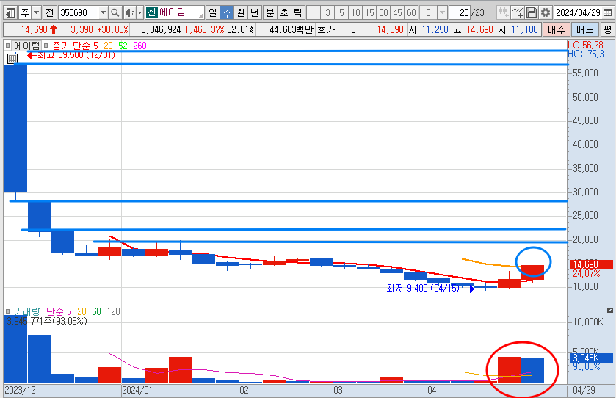Add an indicator with the line-plus icon
This screenshot has width=616, height=398.
coord(518,13)
